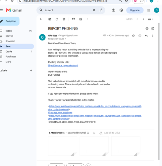Open the third attachment thumbnail
The height and width of the screenshot is (166, 162).
point(126,146)
